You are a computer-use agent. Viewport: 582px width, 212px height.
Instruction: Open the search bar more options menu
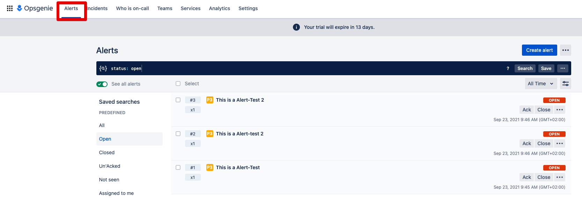click(562, 69)
